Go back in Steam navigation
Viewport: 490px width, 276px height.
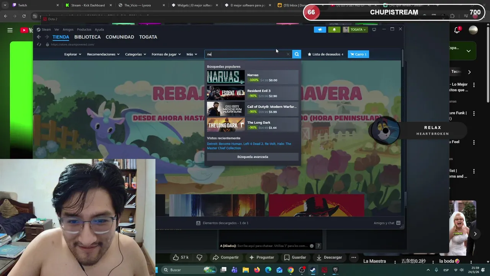(x=39, y=37)
